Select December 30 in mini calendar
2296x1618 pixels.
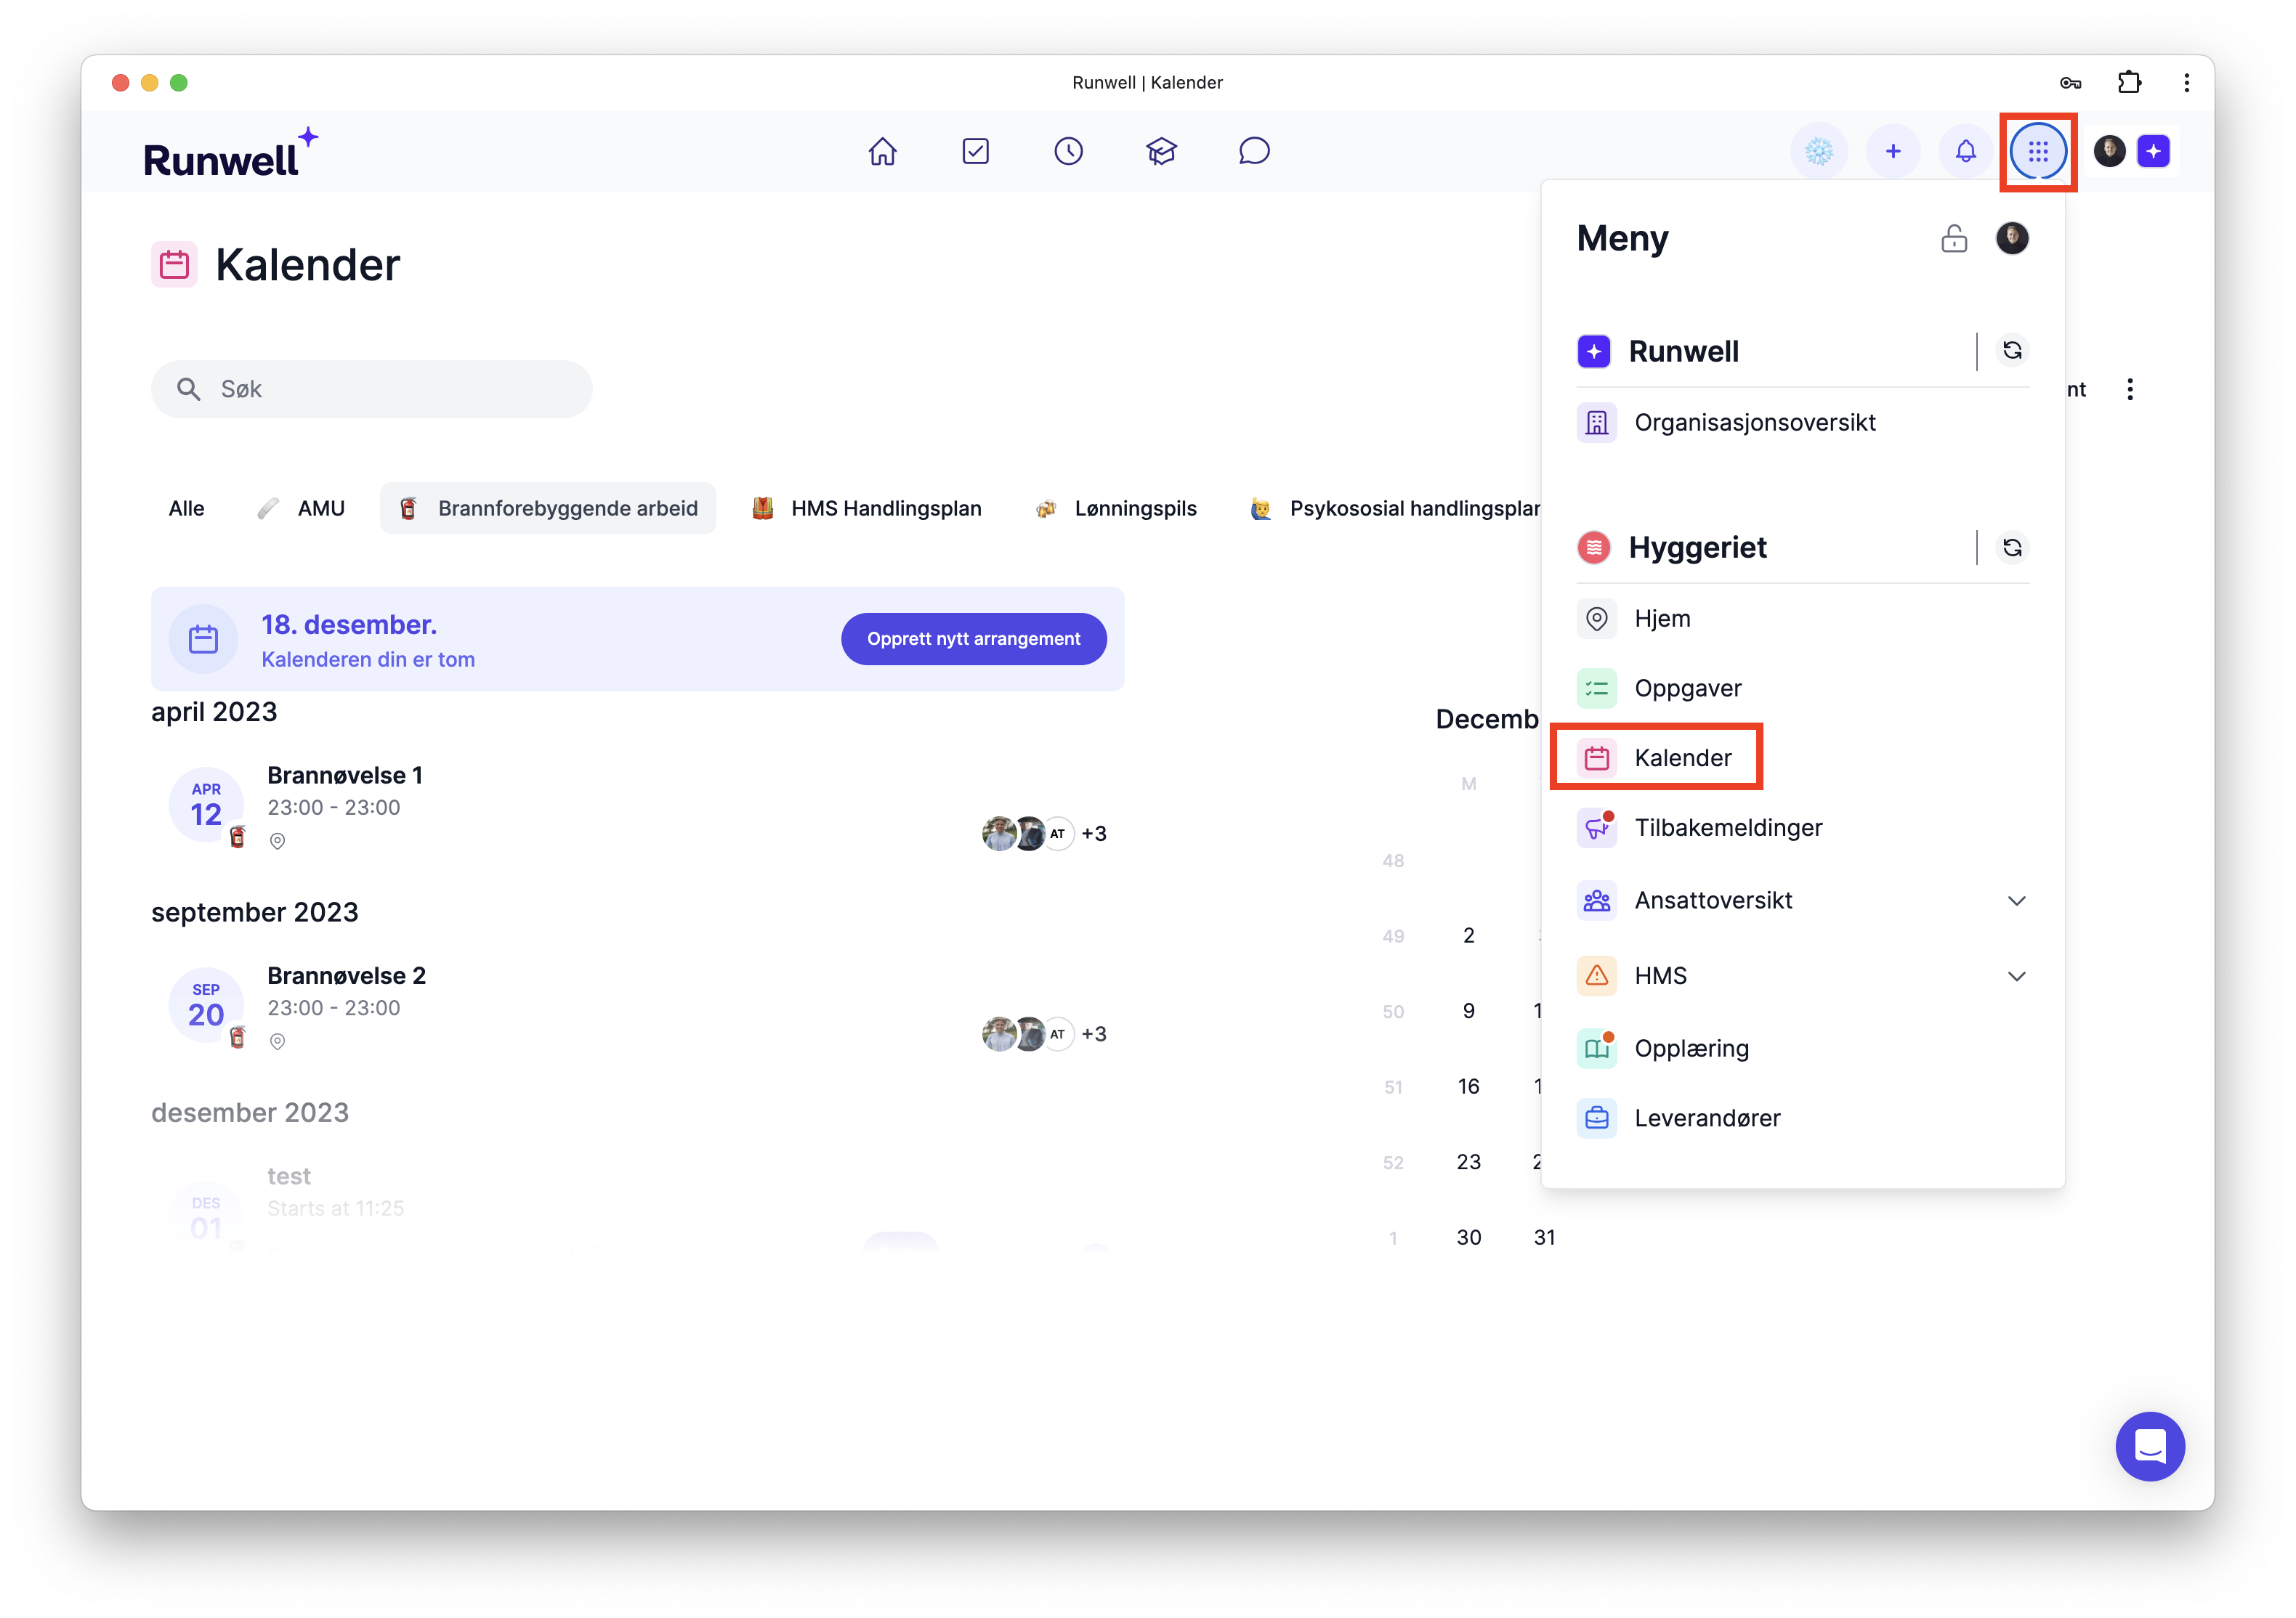1468,1237
